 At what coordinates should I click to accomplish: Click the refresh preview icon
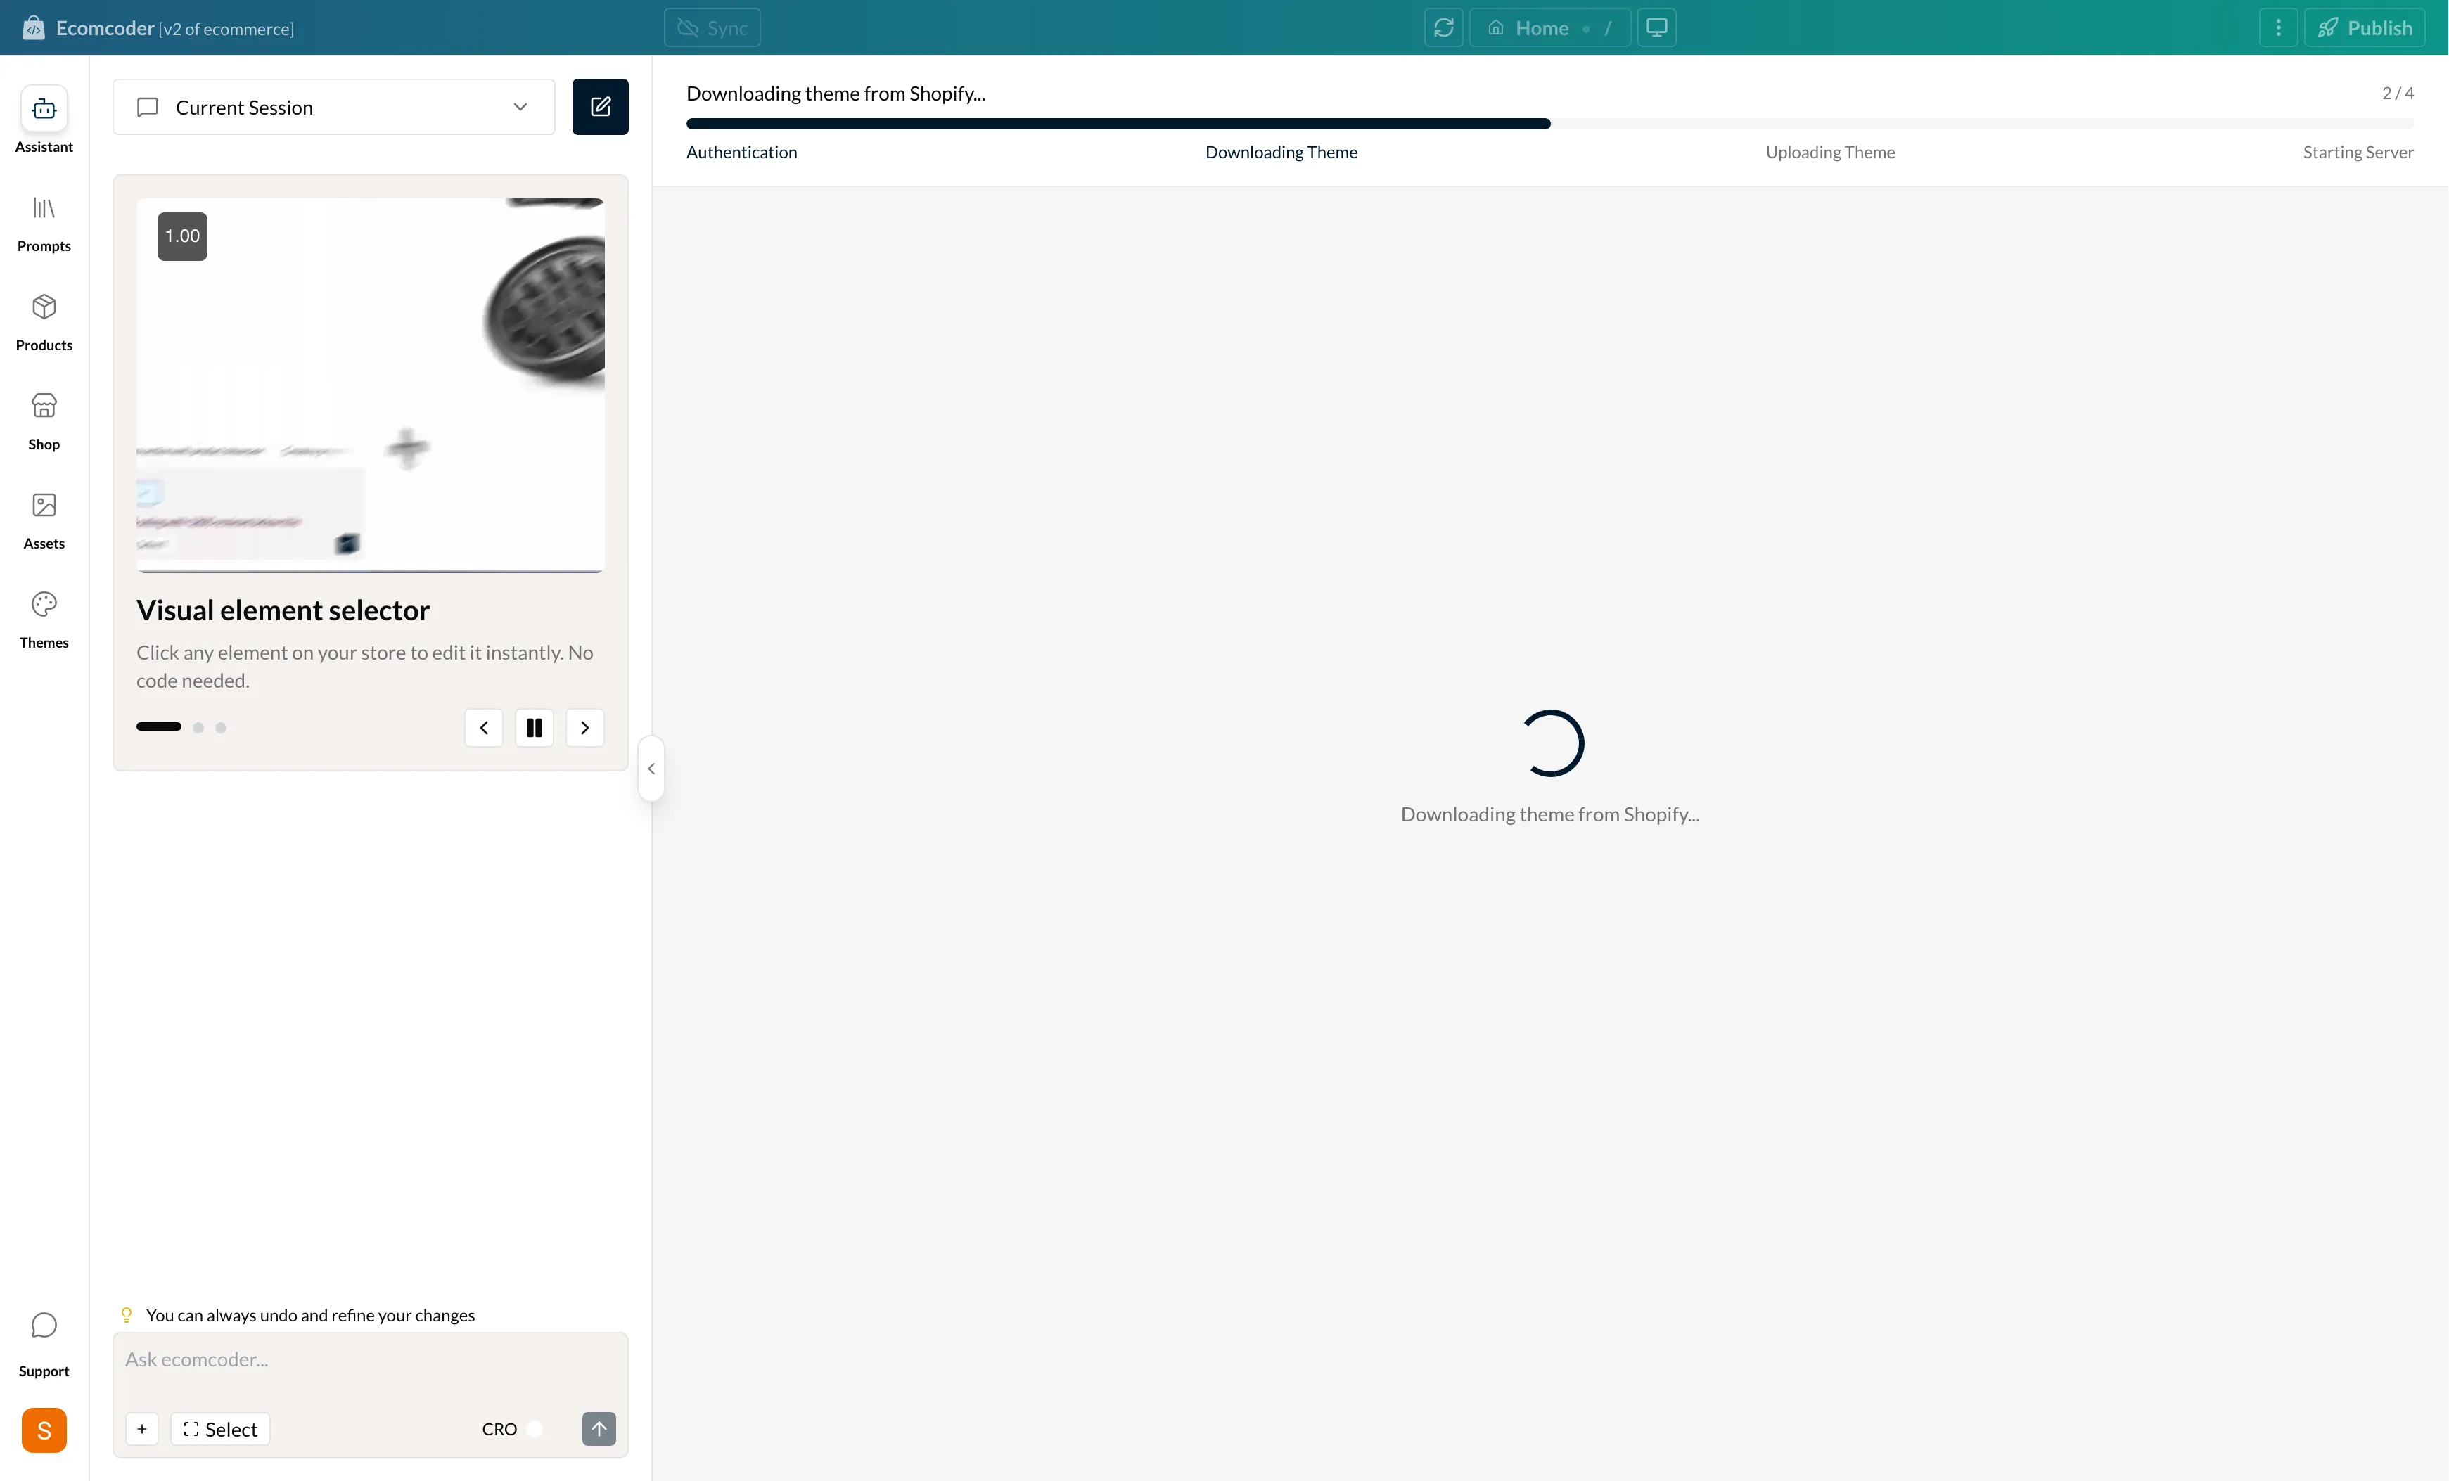[1443, 27]
